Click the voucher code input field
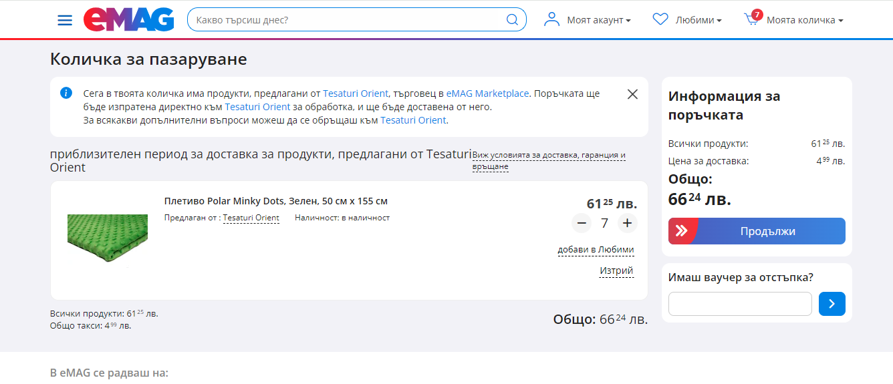 [x=740, y=304]
